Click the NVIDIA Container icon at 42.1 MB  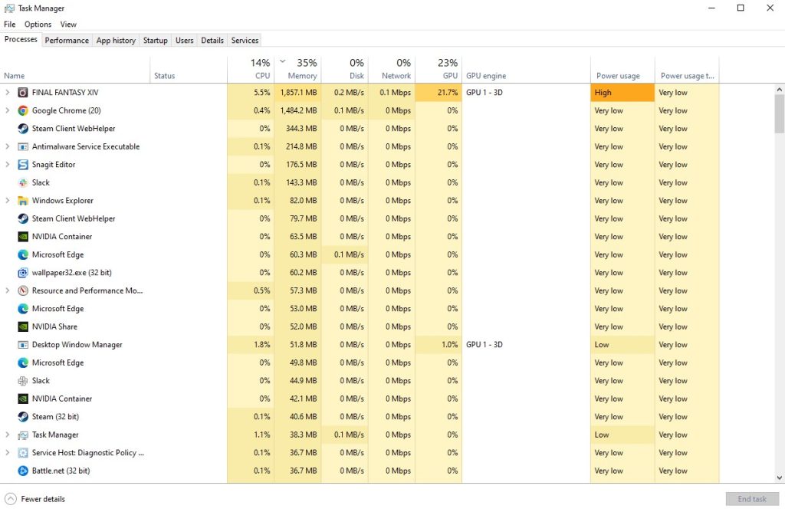(x=23, y=399)
